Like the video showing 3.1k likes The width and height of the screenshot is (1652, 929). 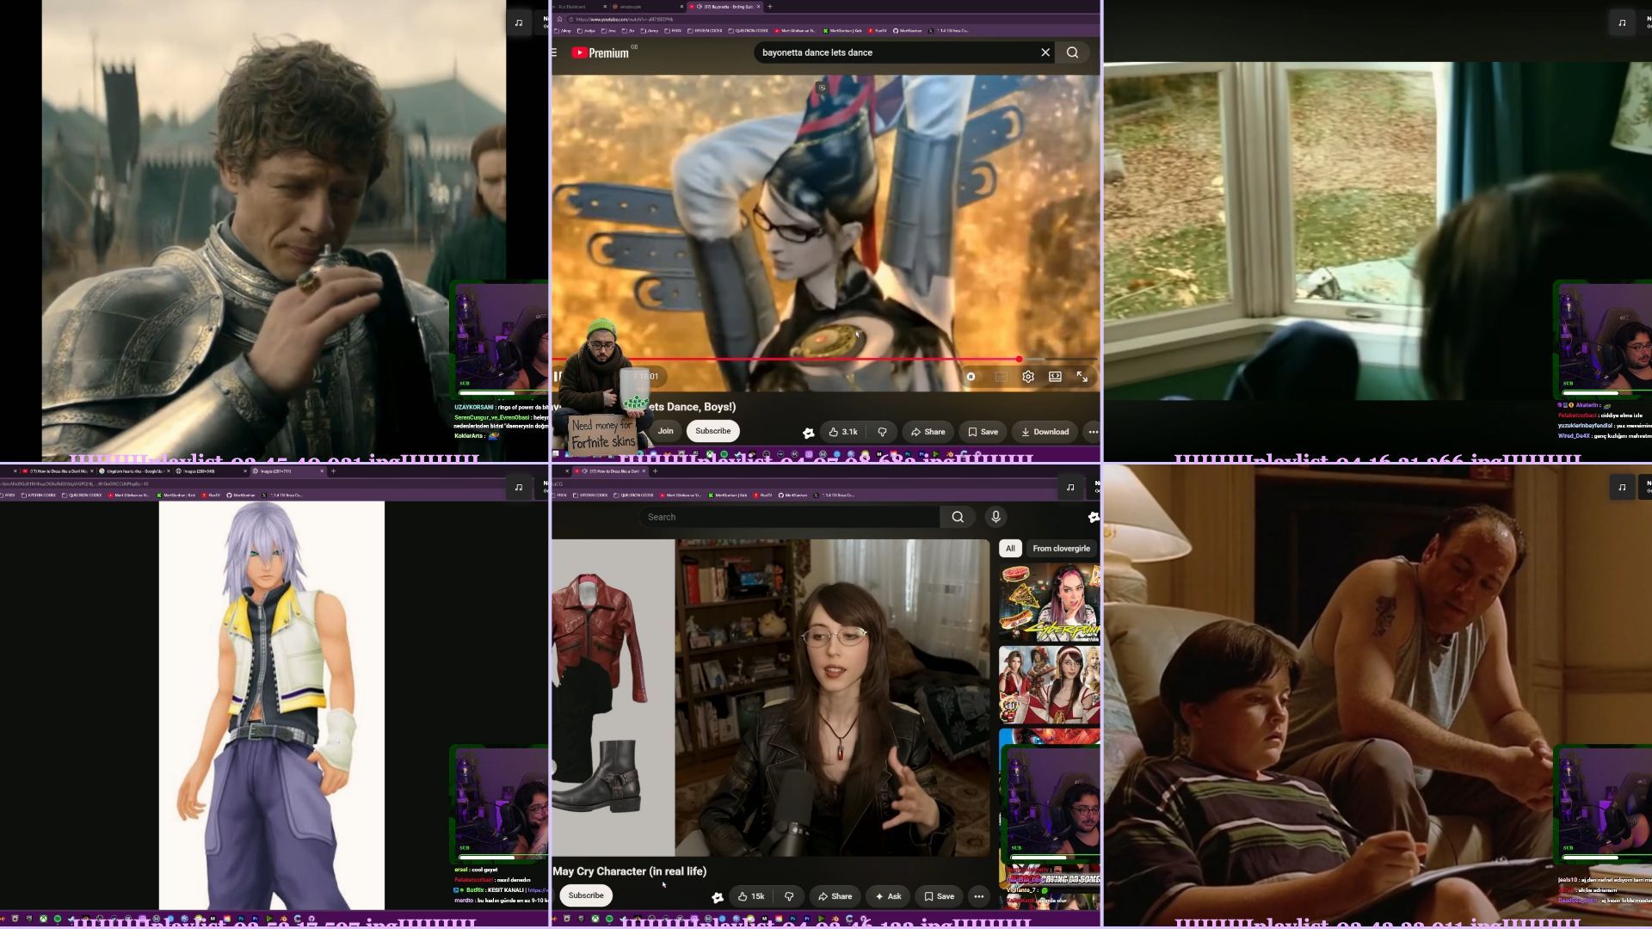pyautogui.click(x=843, y=432)
